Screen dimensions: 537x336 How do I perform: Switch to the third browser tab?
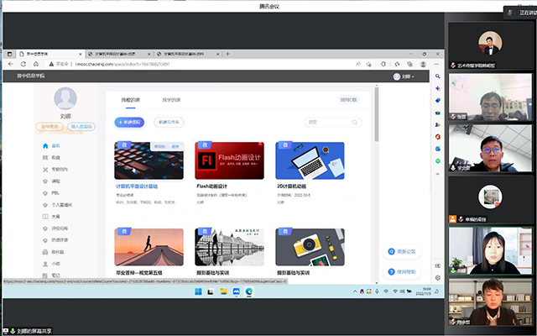pyautogui.click(x=188, y=54)
